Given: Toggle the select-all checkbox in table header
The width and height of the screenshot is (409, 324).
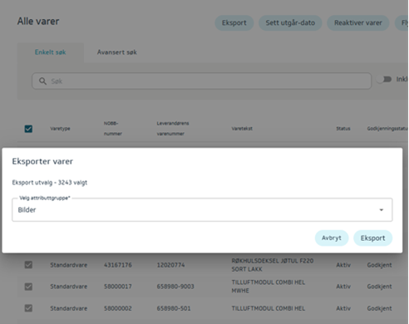Looking at the screenshot, I should pyautogui.click(x=28, y=129).
